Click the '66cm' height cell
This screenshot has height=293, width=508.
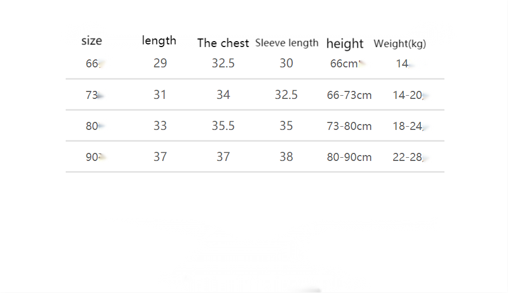[x=345, y=64]
